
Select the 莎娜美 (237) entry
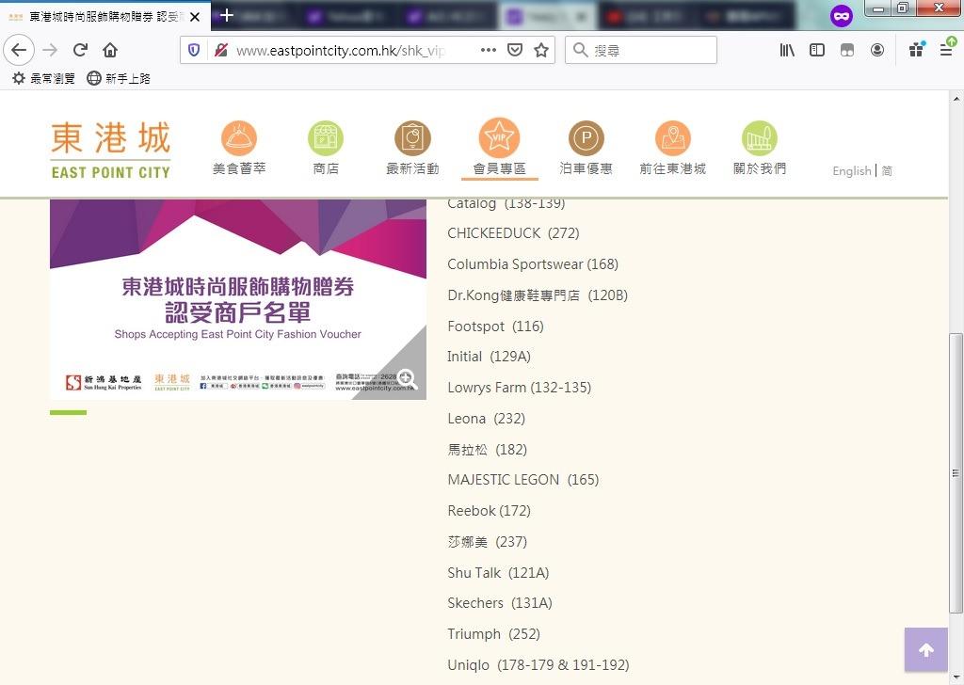click(488, 542)
